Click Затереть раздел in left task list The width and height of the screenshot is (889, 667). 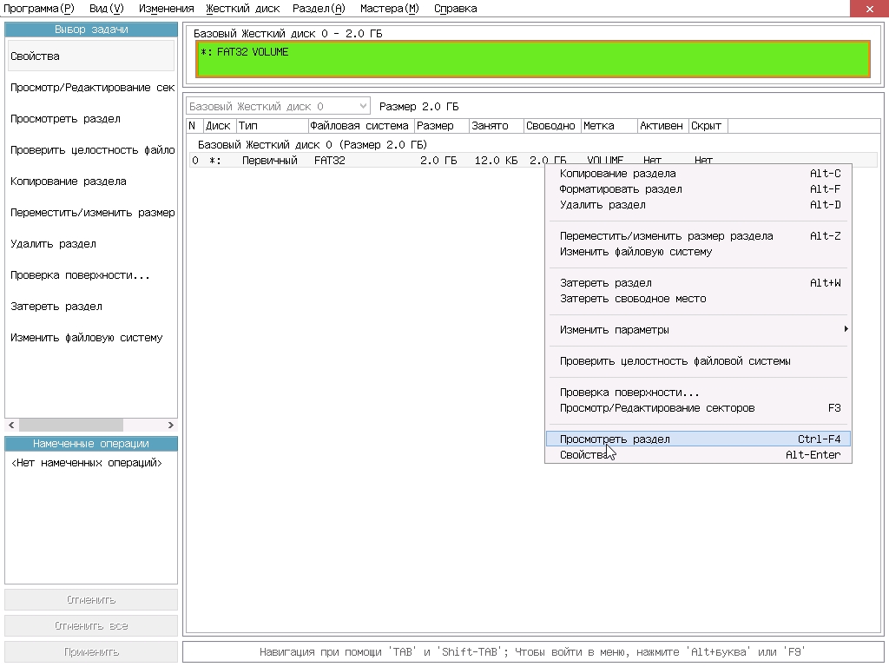pyautogui.click(x=56, y=307)
